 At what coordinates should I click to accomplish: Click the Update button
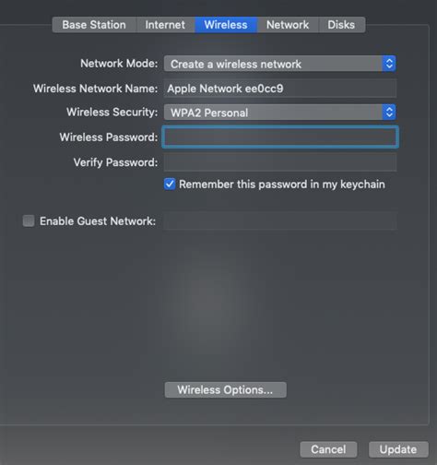[398, 449]
